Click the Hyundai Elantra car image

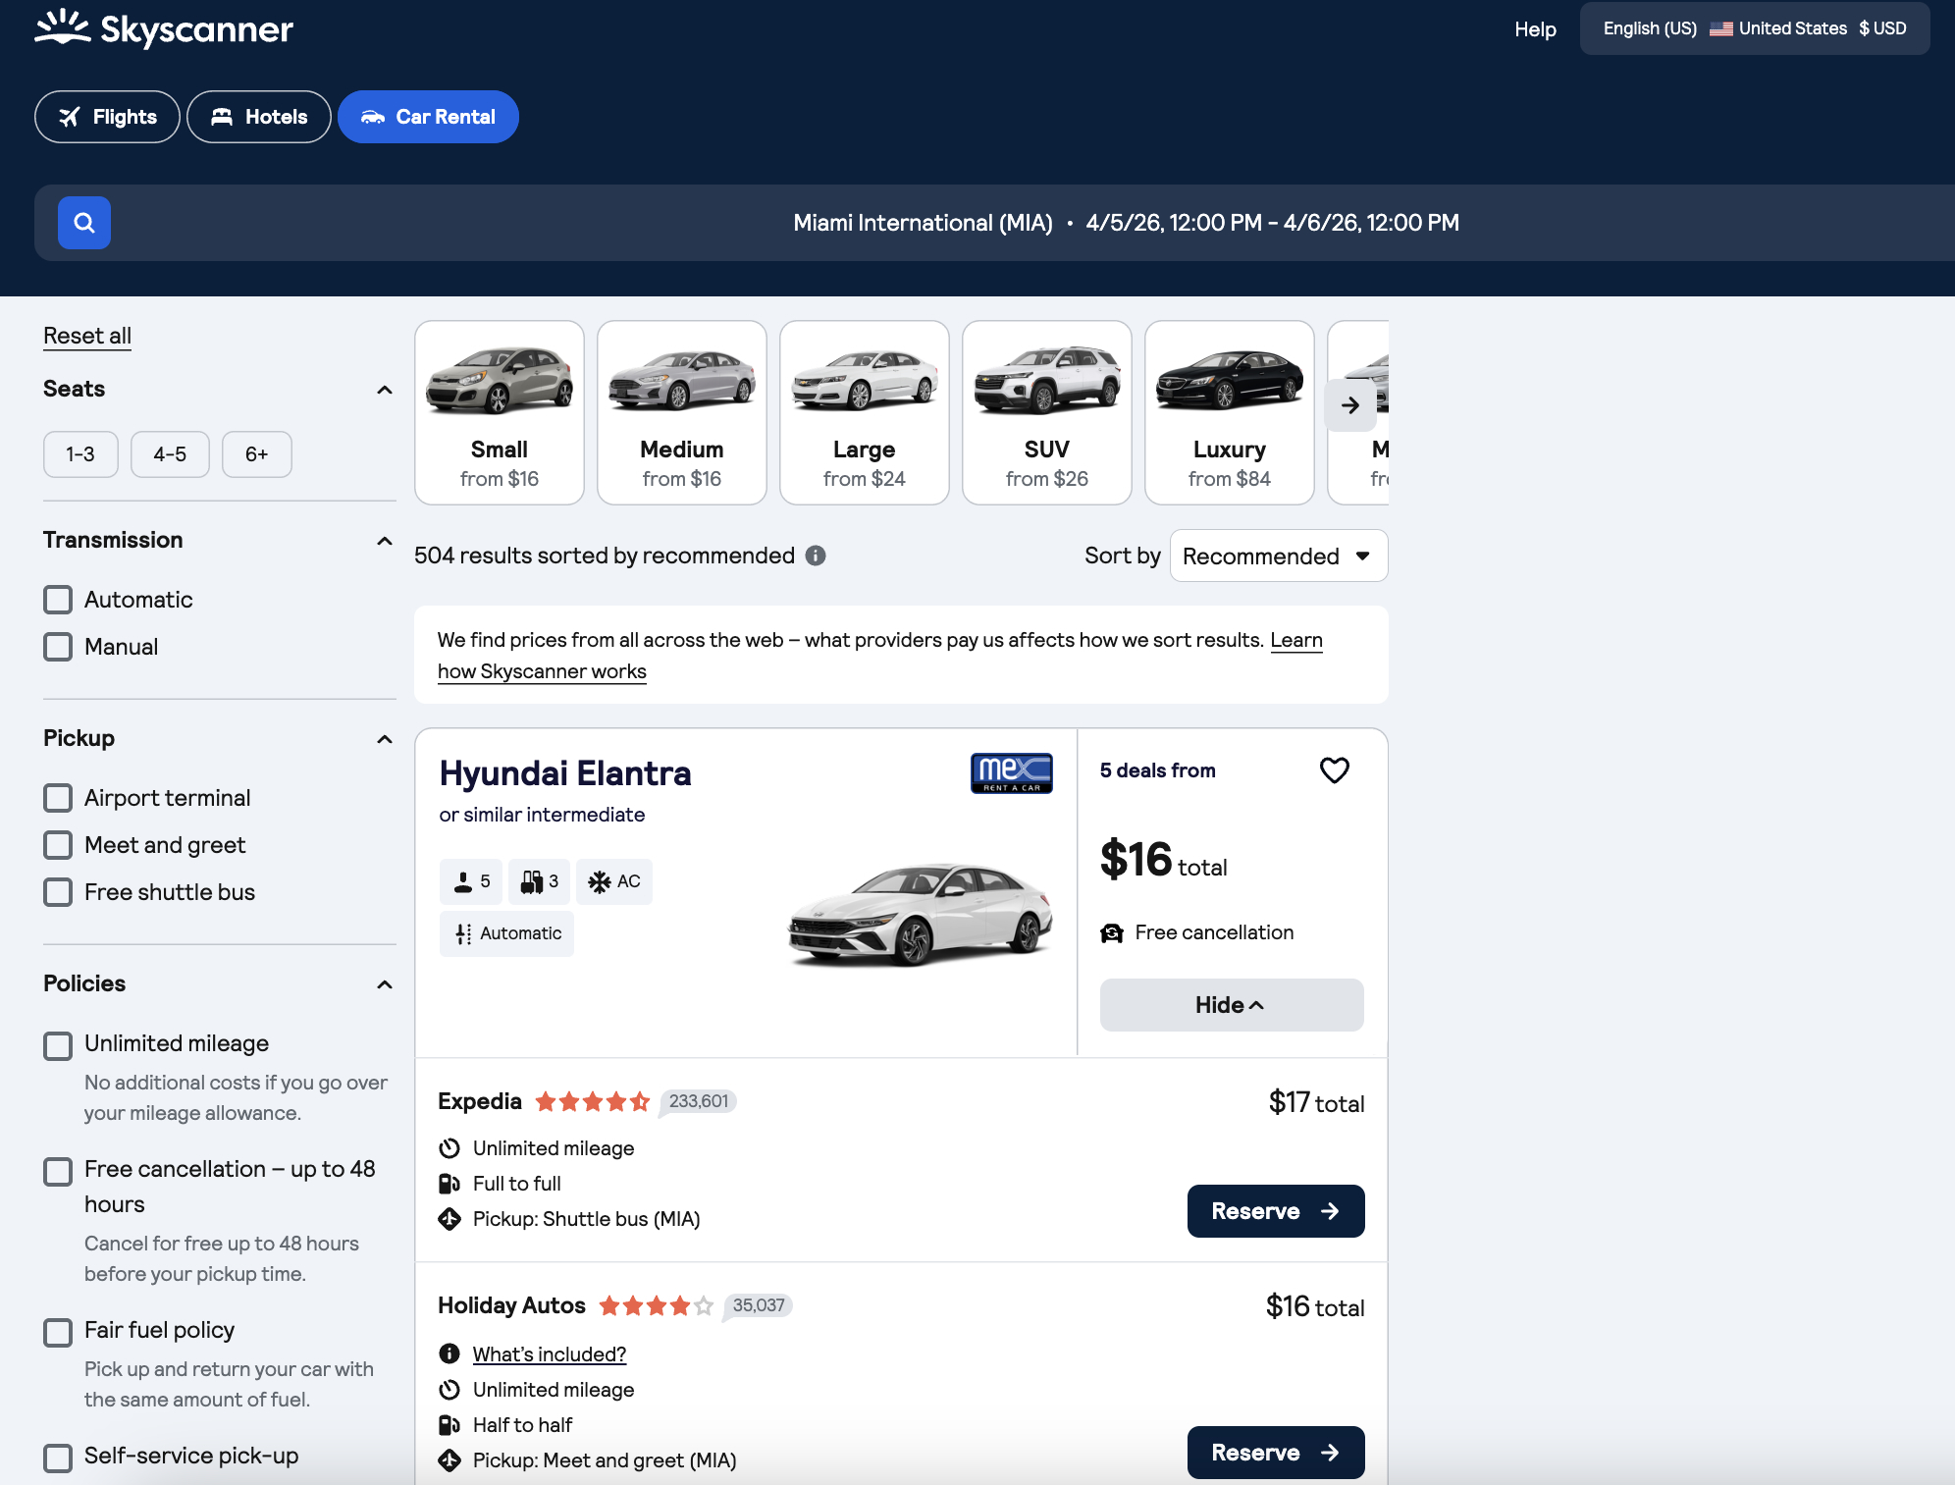(921, 915)
